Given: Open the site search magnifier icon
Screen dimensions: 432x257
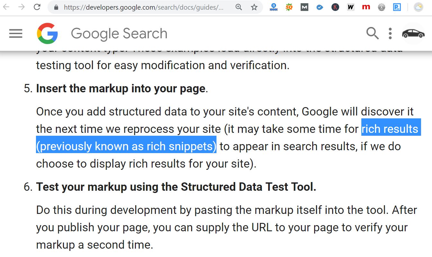Looking at the screenshot, I should pos(373,33).
